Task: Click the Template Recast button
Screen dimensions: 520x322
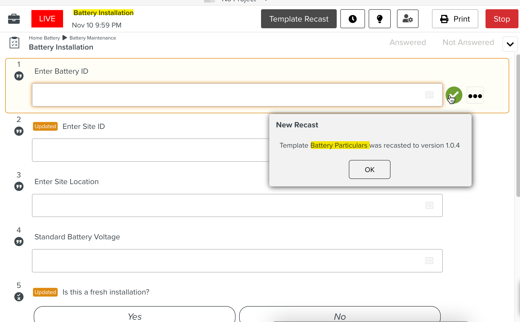Action: coord(299,19)
